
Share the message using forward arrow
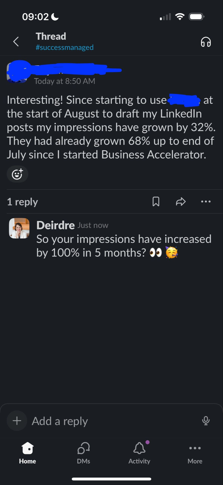click(x=181, y=201)
